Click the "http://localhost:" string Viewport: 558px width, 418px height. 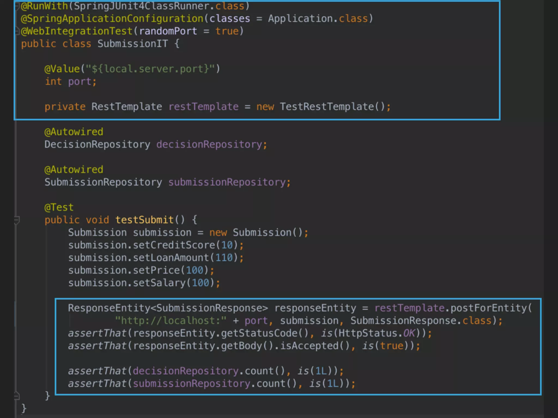click(x=171, y=321)
